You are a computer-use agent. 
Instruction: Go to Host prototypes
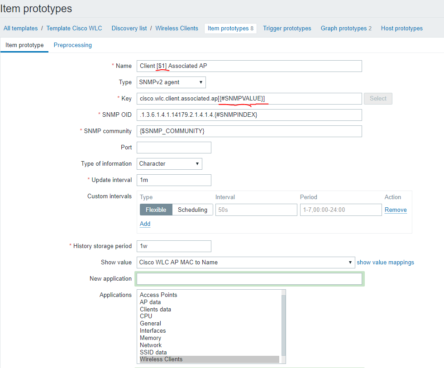pos(401,28)
